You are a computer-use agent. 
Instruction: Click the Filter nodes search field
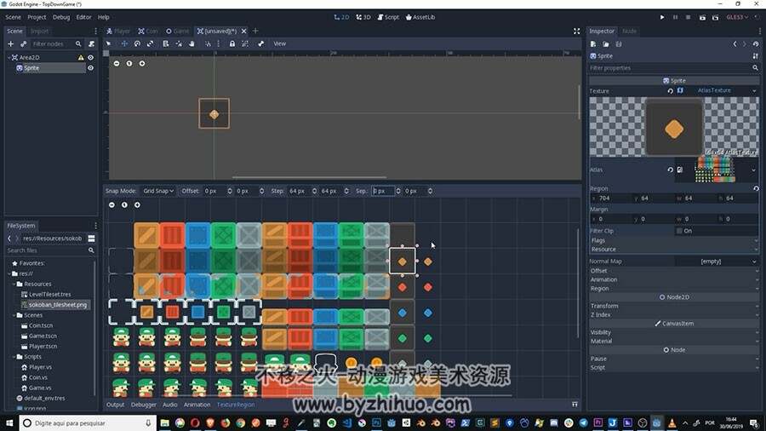(56, 44)
